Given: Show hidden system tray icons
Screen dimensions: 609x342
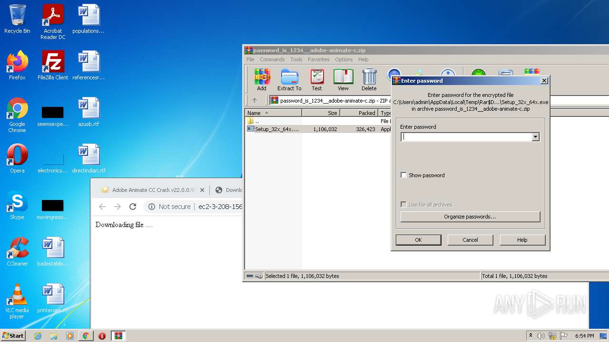Looking at the screenshot, I should pyautogui.click(x=530, y=336).
